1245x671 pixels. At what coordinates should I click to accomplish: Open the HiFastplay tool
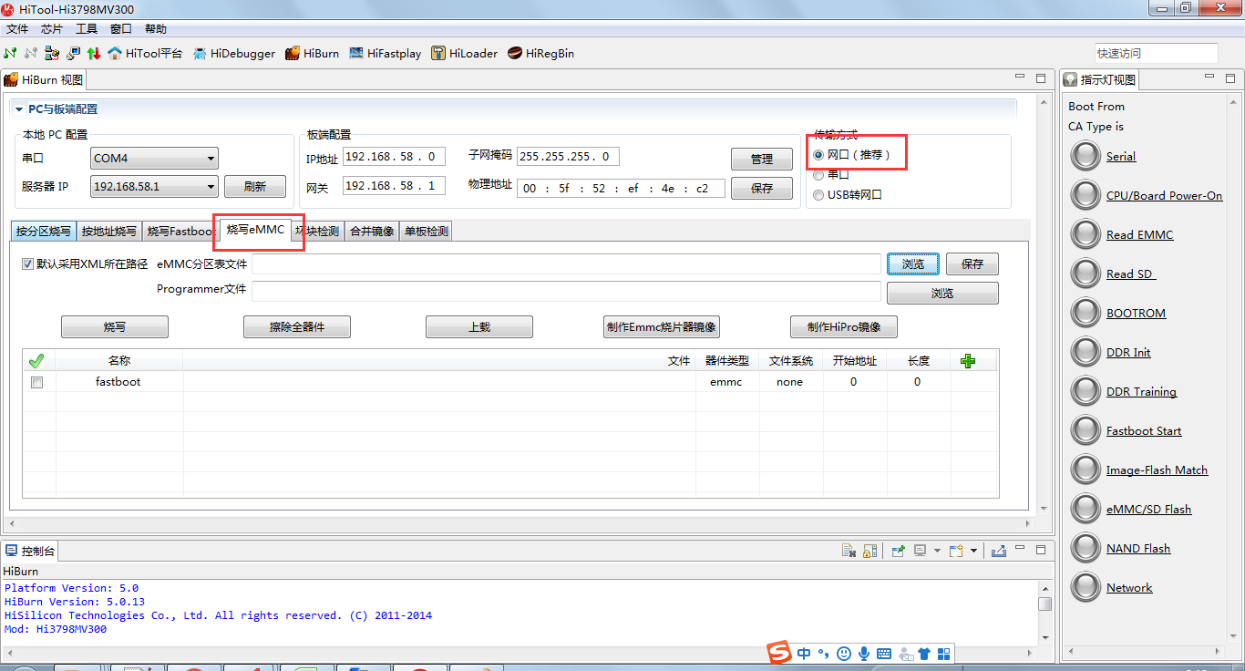tap(385, 53)
